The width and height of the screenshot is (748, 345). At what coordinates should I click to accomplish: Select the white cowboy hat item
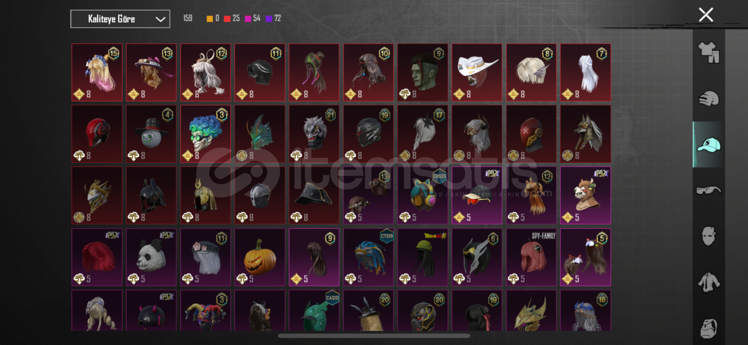(477, 73)
